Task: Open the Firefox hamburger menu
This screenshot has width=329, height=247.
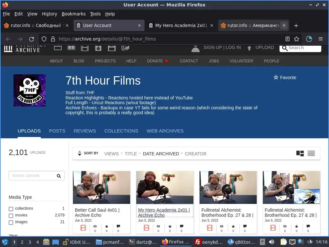Action: pos(321,39)
